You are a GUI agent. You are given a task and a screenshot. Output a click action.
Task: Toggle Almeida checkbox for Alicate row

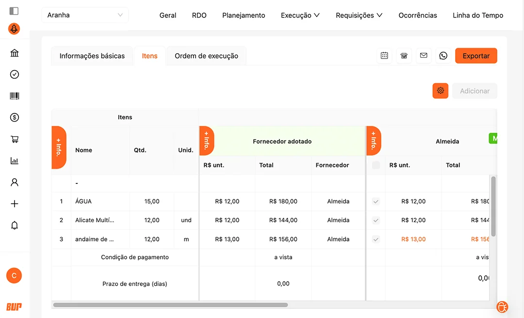click(x=376, y=220)
